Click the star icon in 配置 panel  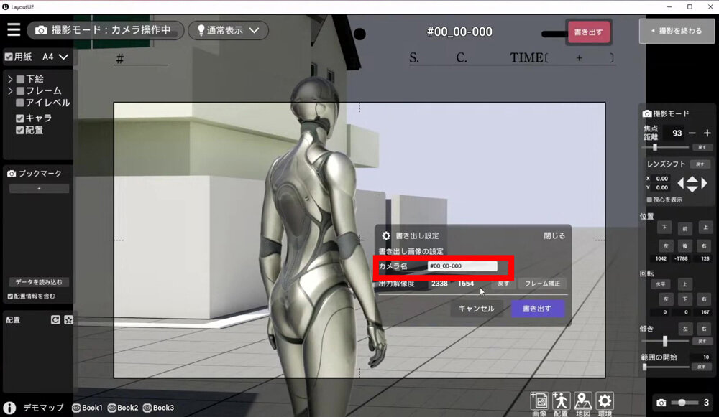tap(68, 320)
